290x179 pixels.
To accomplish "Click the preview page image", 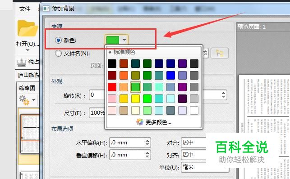I will tap(264, 127).
